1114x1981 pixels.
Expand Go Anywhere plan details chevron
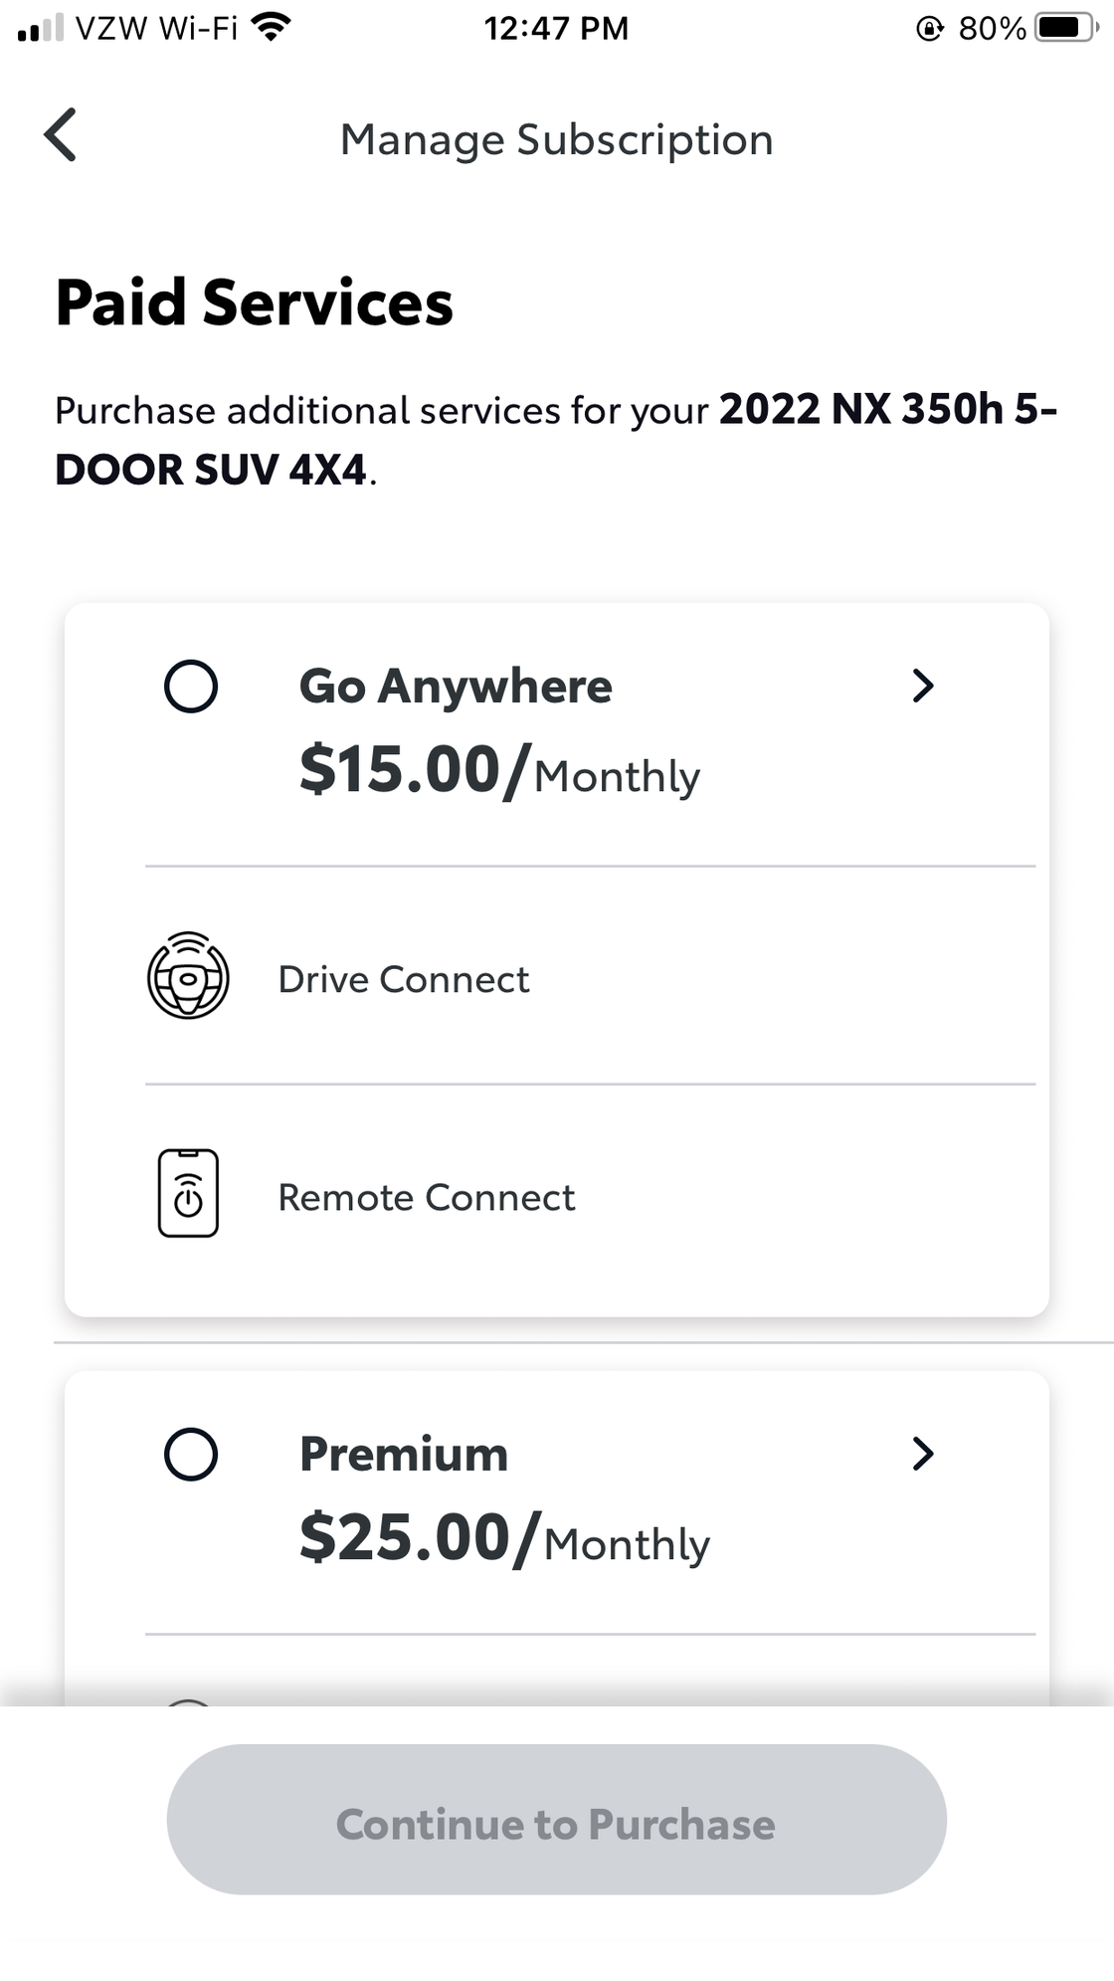923,686
